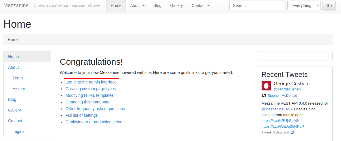Open History in the left sidebar
The image size is (341, 141).
[x=27, y=89]
